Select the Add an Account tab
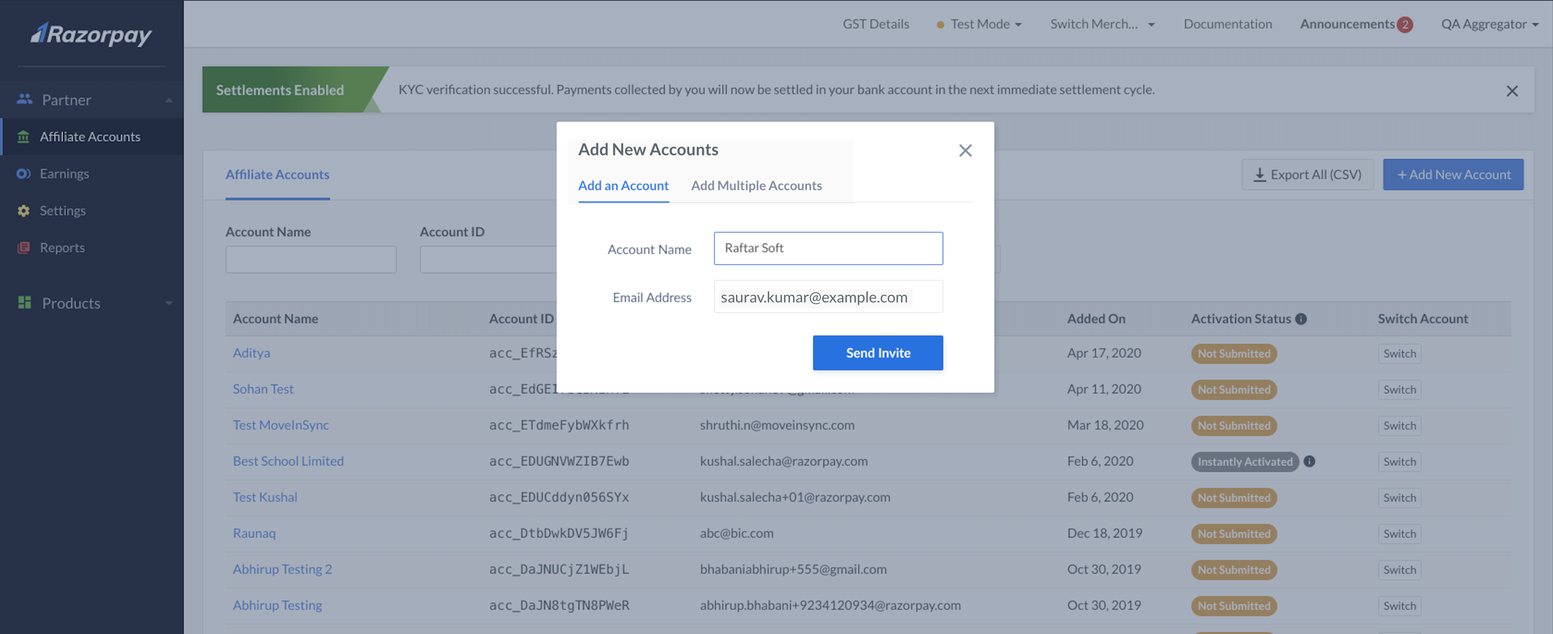The height and width of the screenshot is (634, 1553). tap(623, 185)
